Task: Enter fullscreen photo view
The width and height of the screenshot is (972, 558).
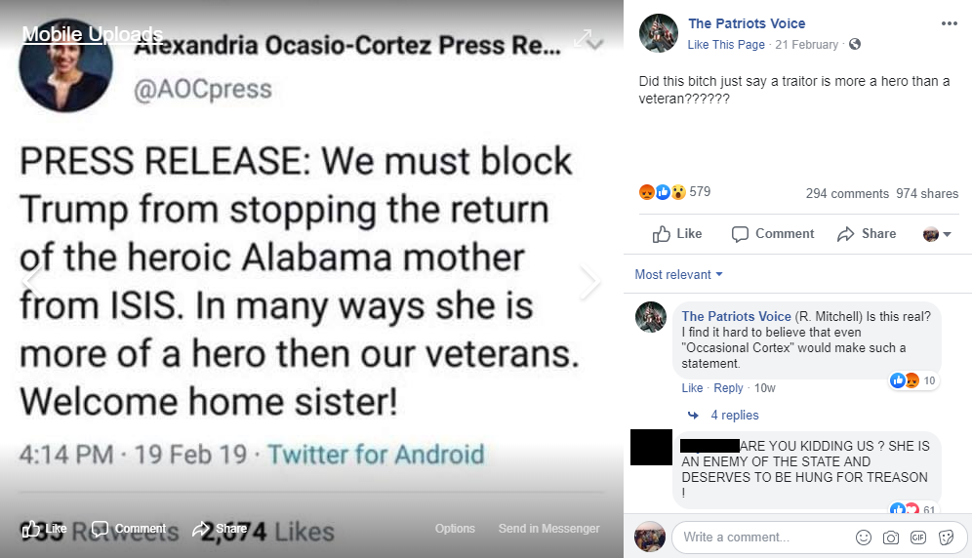Action: tap(583, 38)
